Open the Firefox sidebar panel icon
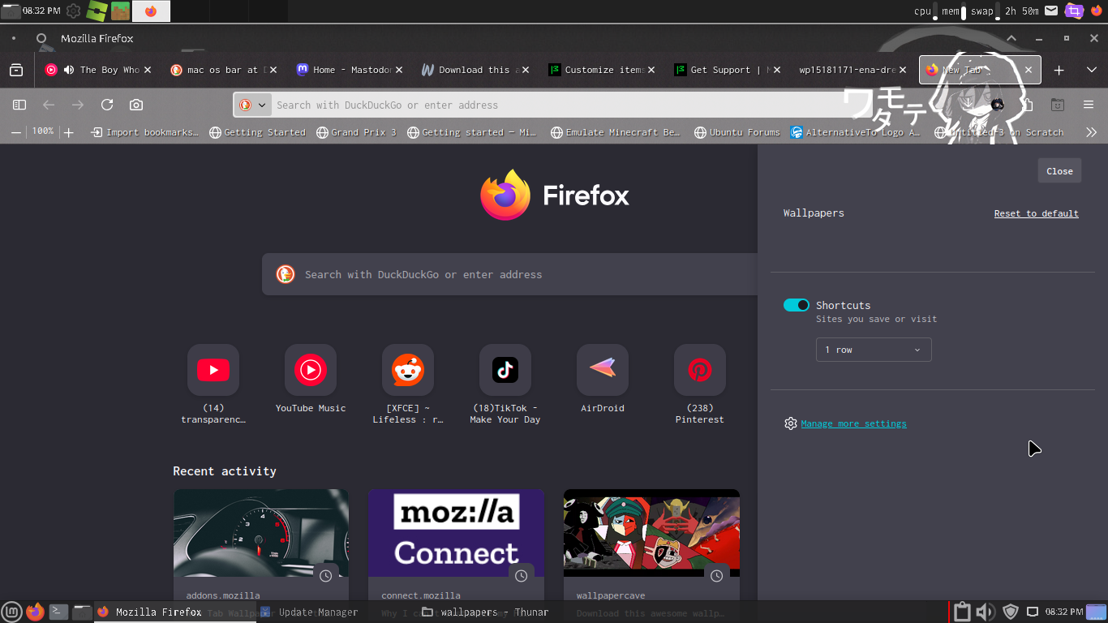Viewport: 1108px width, 623px height. point(19,105)
